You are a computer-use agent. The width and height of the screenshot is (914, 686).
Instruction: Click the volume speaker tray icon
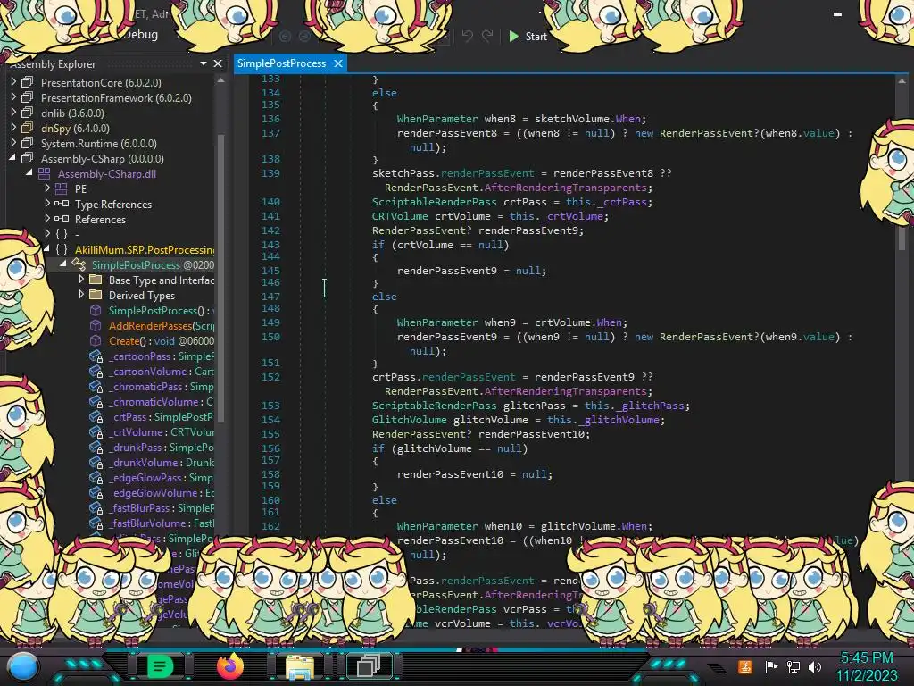point(814,666)
